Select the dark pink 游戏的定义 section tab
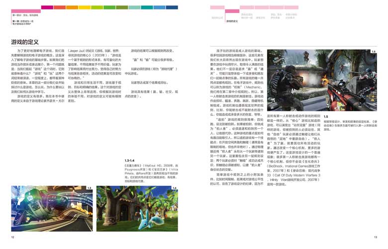The height and width of the screenshot is (249, 388). (x=232, y=11)
